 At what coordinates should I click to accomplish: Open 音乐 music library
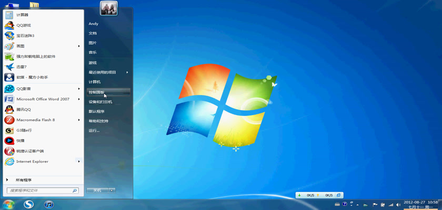click(x=93, y=52)
